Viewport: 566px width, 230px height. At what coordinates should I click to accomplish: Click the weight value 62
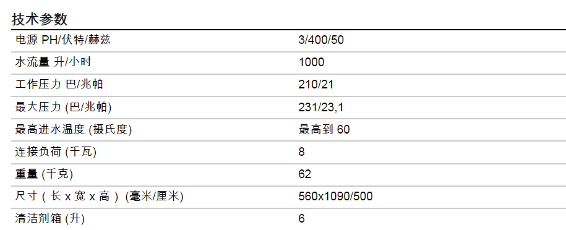(x=305, y=174)
